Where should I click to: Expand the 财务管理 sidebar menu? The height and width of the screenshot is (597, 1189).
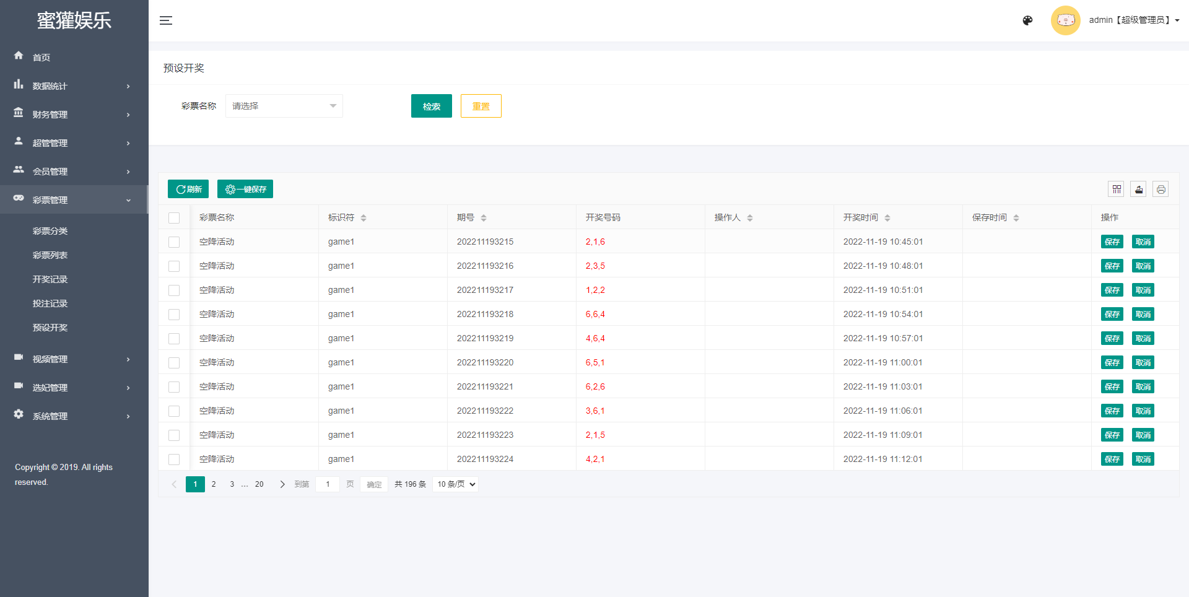(73, 115)
